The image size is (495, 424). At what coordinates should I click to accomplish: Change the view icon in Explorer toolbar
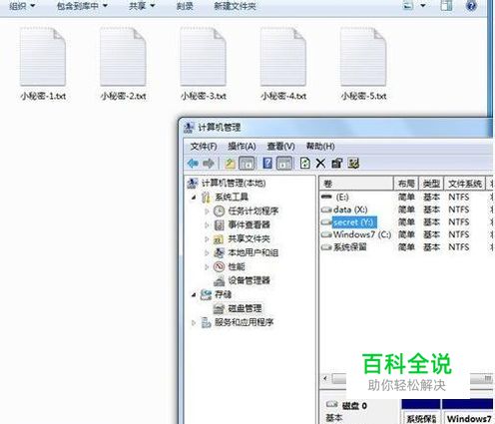click(x=408, y=6)
